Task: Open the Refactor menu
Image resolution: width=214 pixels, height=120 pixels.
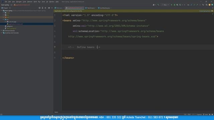Action: 30,2
